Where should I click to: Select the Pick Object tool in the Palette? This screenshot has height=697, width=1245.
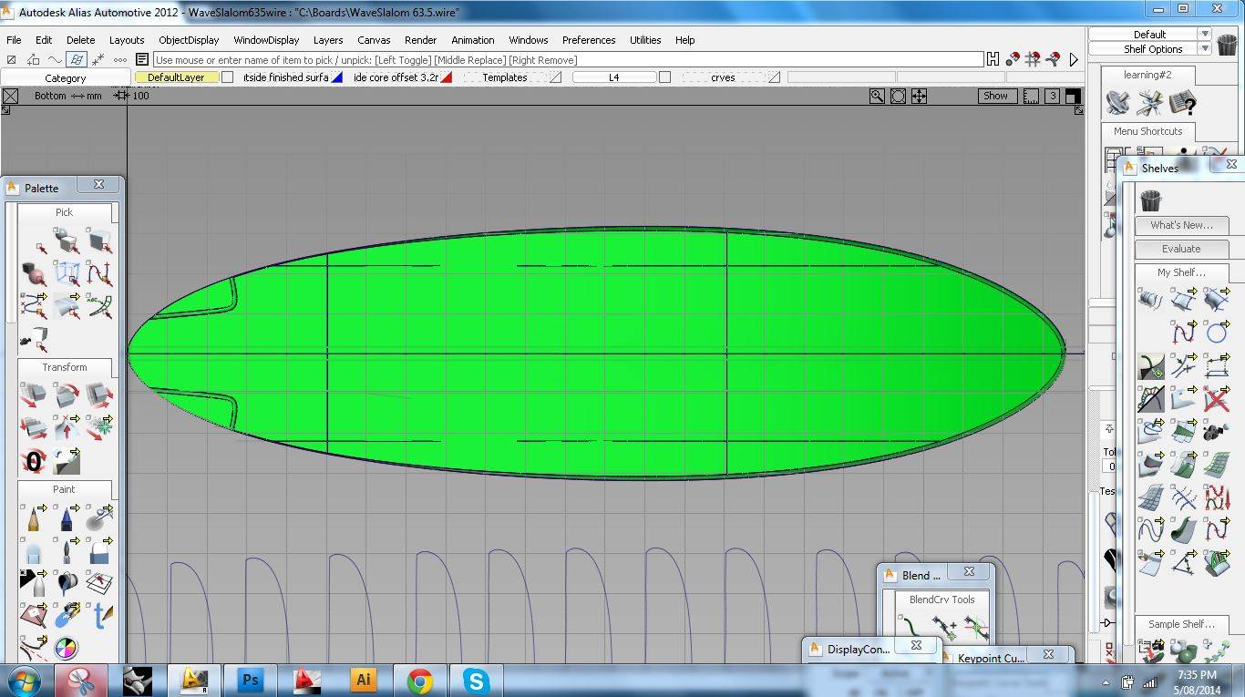coord(68,244)
